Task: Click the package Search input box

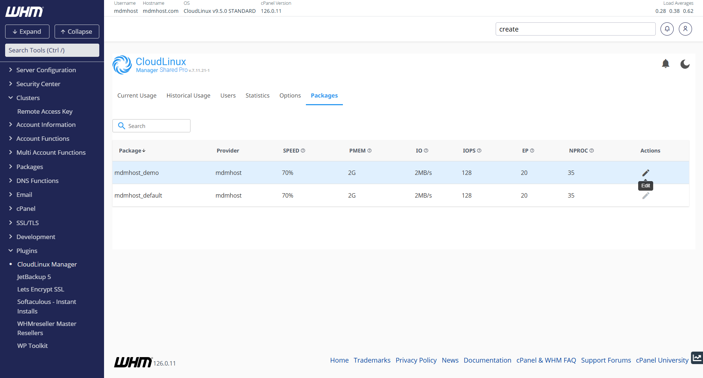Action: (151, 126)
